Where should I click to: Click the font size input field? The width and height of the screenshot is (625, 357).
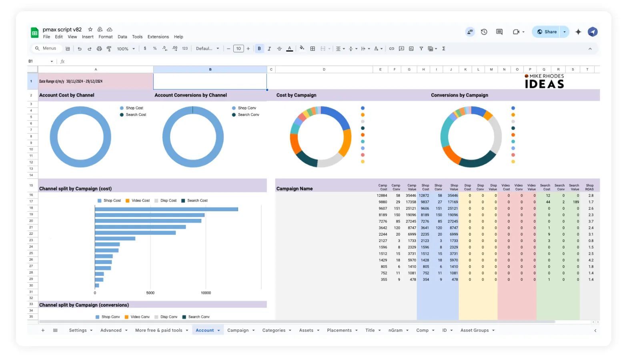(238, 49)
